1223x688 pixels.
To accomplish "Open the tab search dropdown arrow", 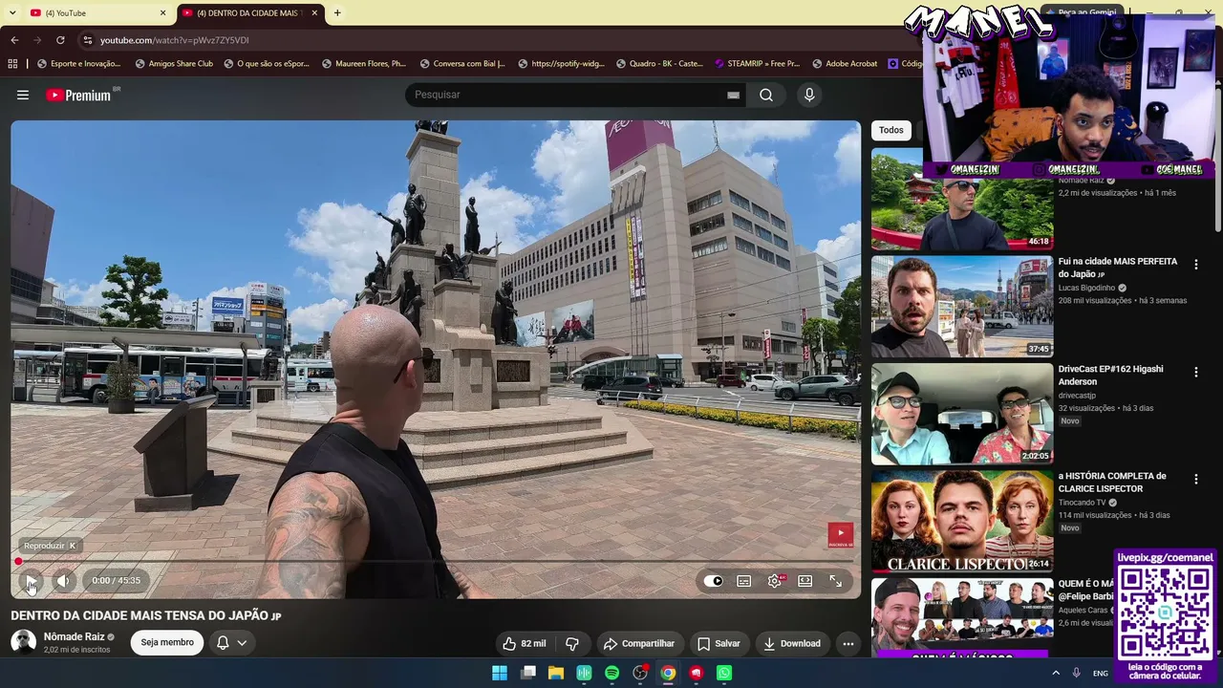I will pyautogui.click(x=11, y=12).
